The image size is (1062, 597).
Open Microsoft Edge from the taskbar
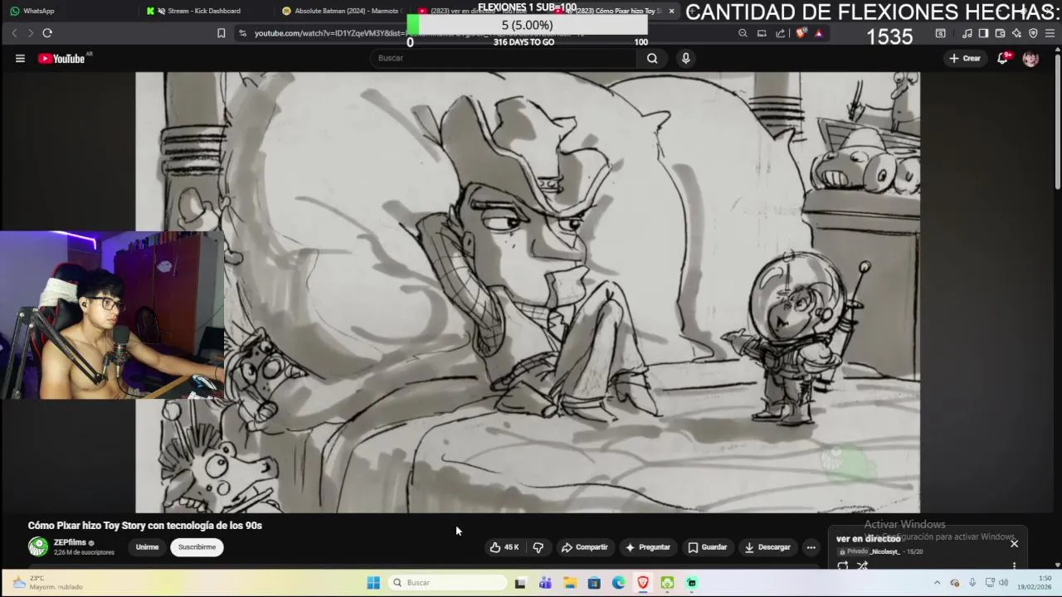pos(619,583)
